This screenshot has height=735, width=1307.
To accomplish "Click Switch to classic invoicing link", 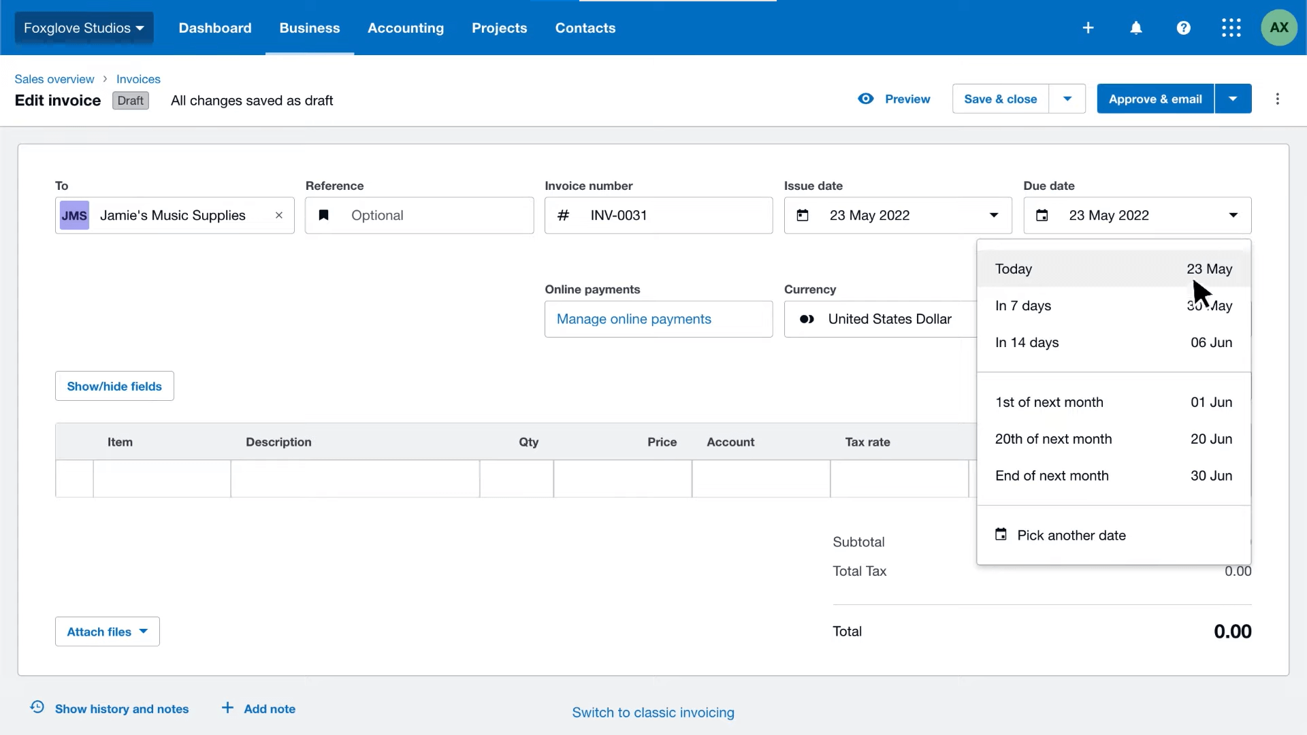I will [x=653, y=713].
